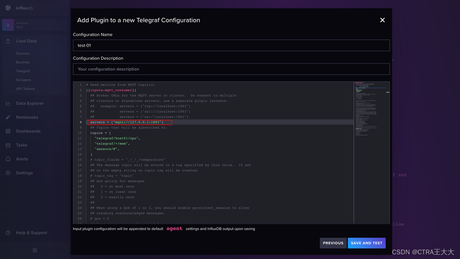This screenshot has width=460, height=259.
Task: Navigate to the Scrapers page
Action: tap(23, 80)
